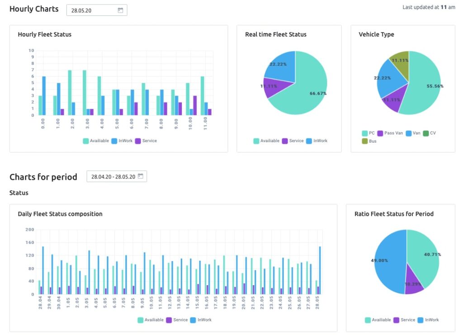
Task: Click the blue Van legend icon
Action: (408, 133)
